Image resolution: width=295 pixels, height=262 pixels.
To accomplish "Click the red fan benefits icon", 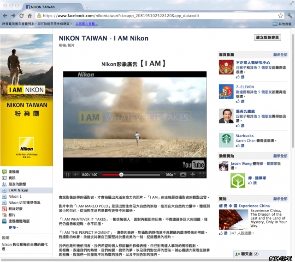I will 4,209.
